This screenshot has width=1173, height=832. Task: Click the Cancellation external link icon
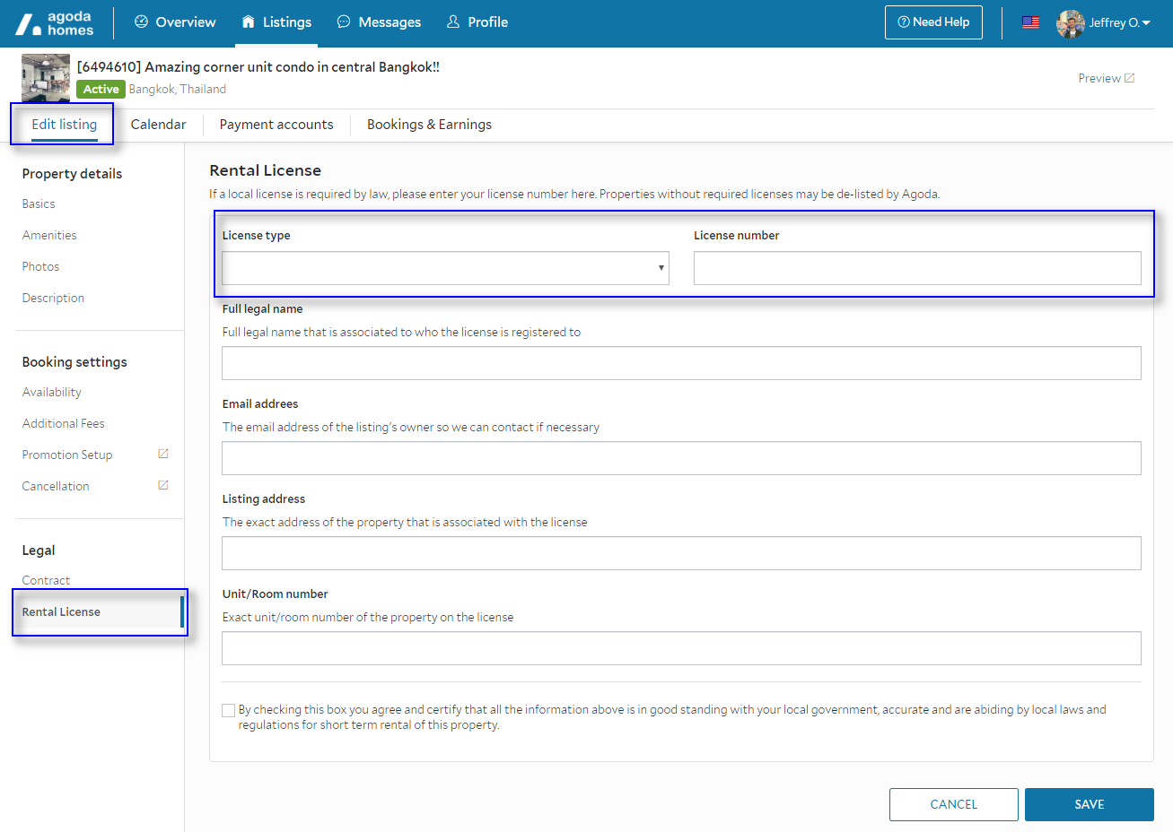coord(163,485)
